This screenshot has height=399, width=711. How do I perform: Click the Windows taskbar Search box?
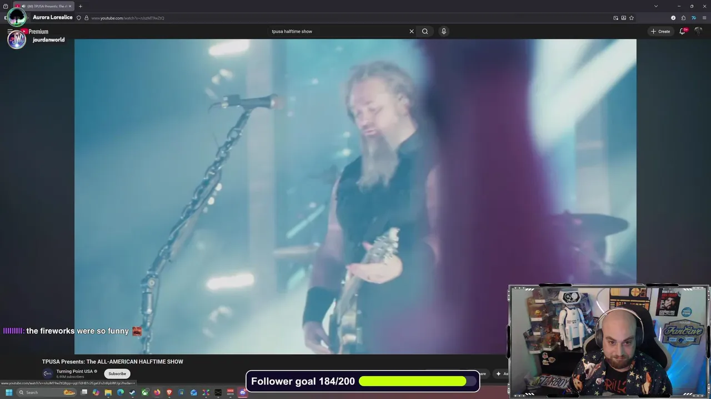pos(47,392)
